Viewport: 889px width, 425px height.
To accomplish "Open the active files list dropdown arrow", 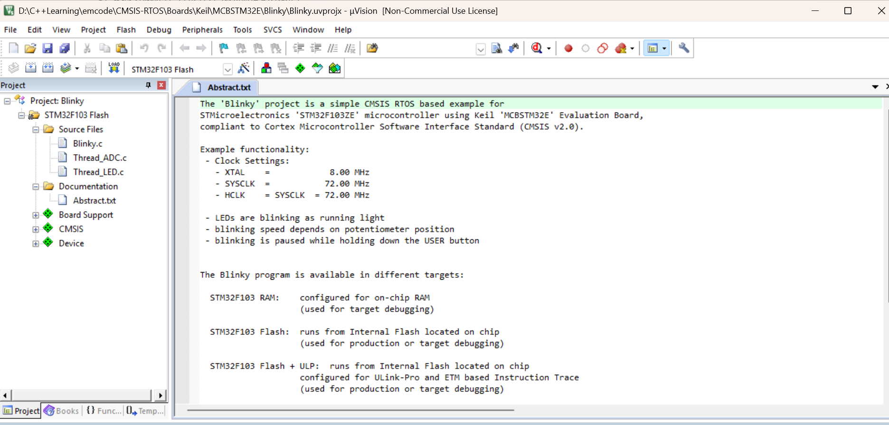I will [875, 87].
